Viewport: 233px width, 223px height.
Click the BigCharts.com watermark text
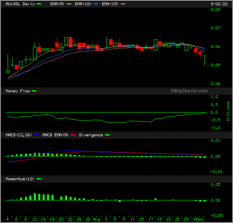coord(189,91)
